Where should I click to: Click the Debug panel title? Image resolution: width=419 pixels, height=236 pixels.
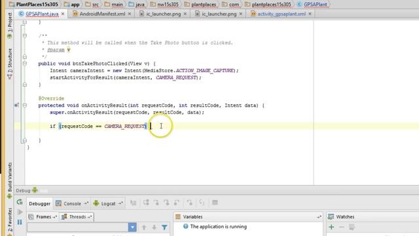[23, 191]
